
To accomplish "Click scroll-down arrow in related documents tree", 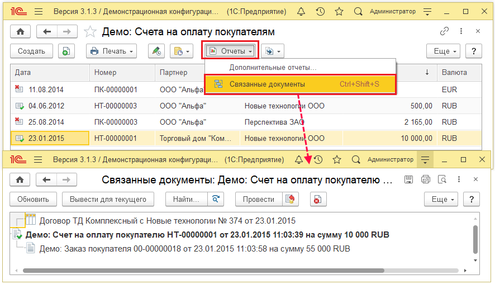I will click(475, 261).
